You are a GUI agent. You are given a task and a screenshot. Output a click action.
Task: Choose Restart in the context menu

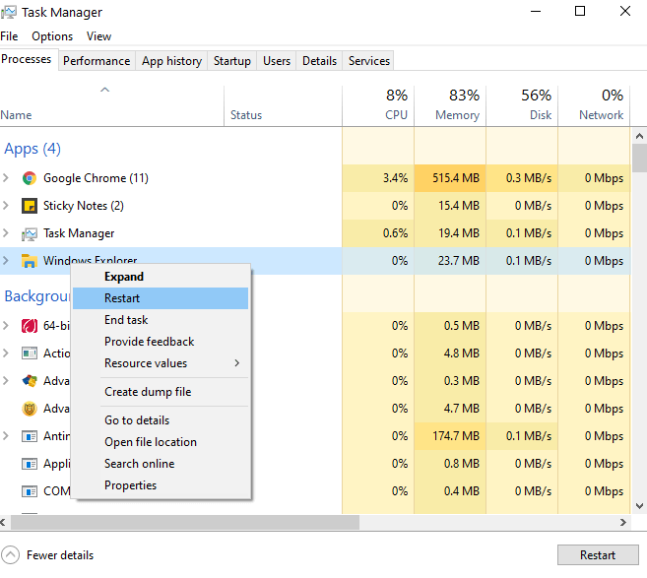pos(161,298)
